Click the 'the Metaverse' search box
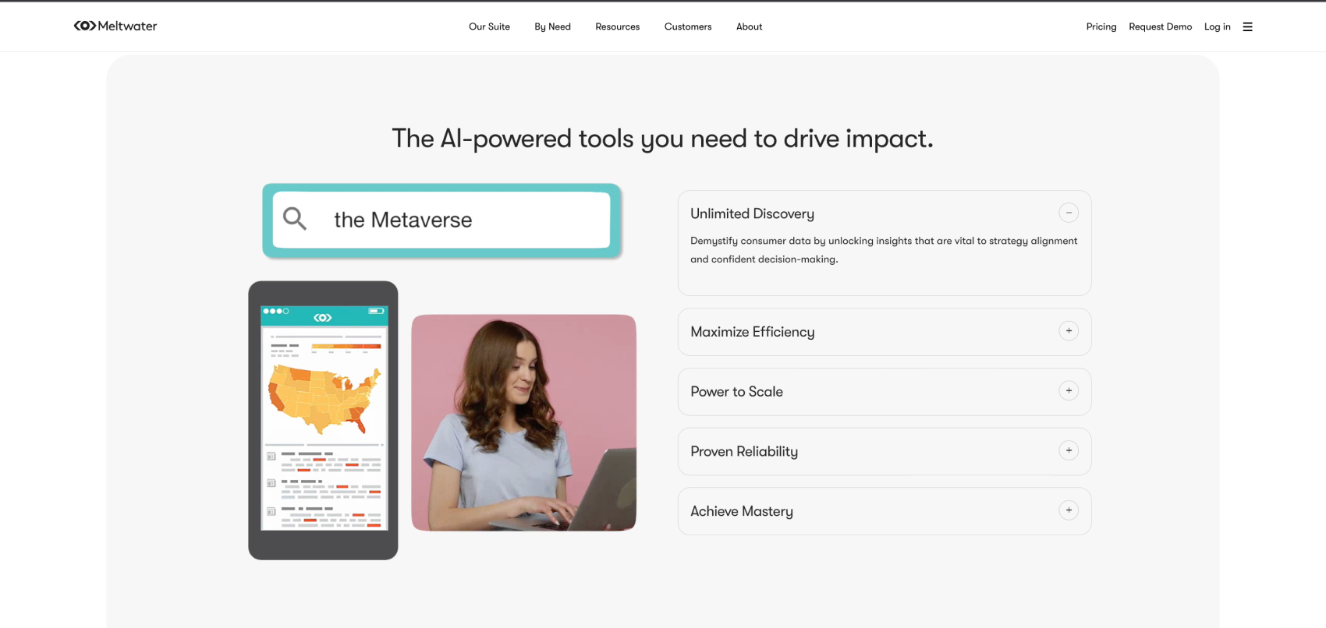 point(441,220)
